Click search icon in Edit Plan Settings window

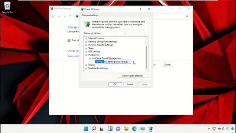[x=187, y=16]
